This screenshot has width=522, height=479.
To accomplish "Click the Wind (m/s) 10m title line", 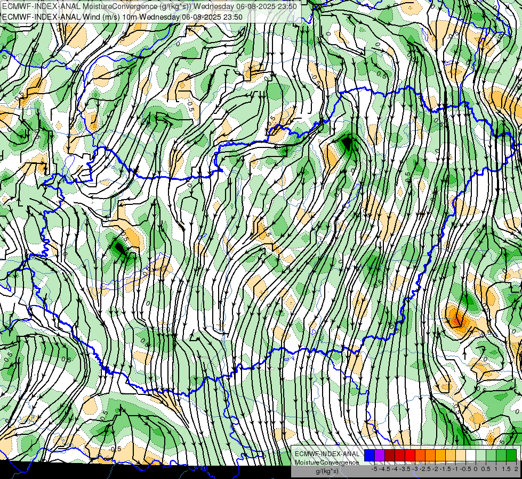I will (122, 17).
